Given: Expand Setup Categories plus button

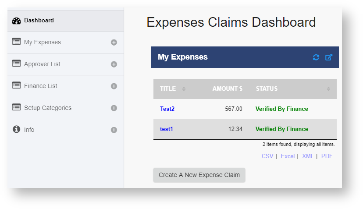Looking at the screenshot, I should 114,108.
